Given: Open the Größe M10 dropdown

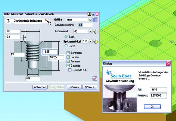Looking at the screenshot, I should [x=91, y=20].
